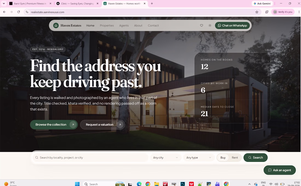Switch to the Clinic tab
The width and height of the screenshot is (301, 186).
pyautogui.click(x=77, y=4)
